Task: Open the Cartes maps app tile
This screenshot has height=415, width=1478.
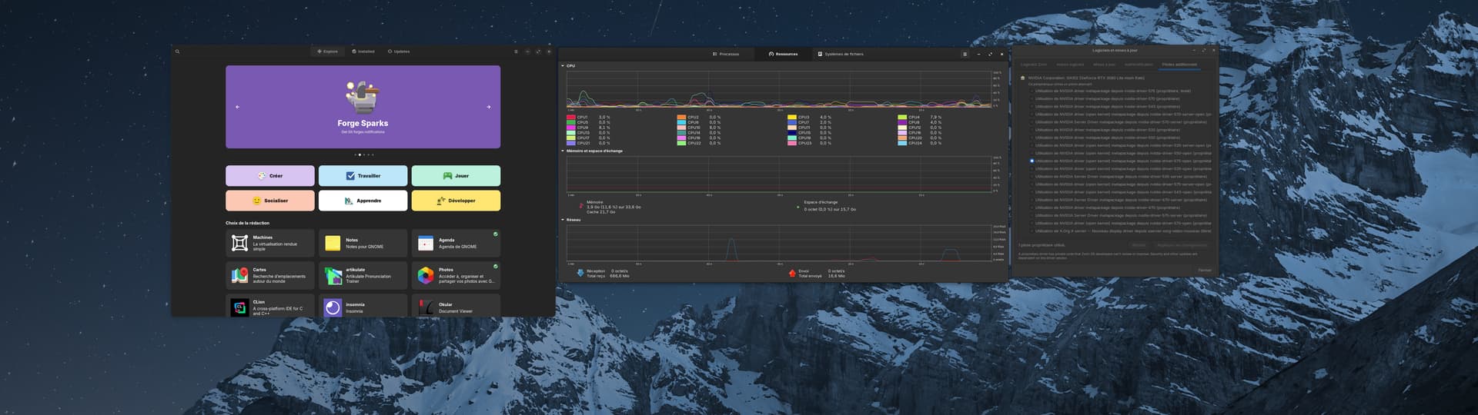Action: (269, 275)
